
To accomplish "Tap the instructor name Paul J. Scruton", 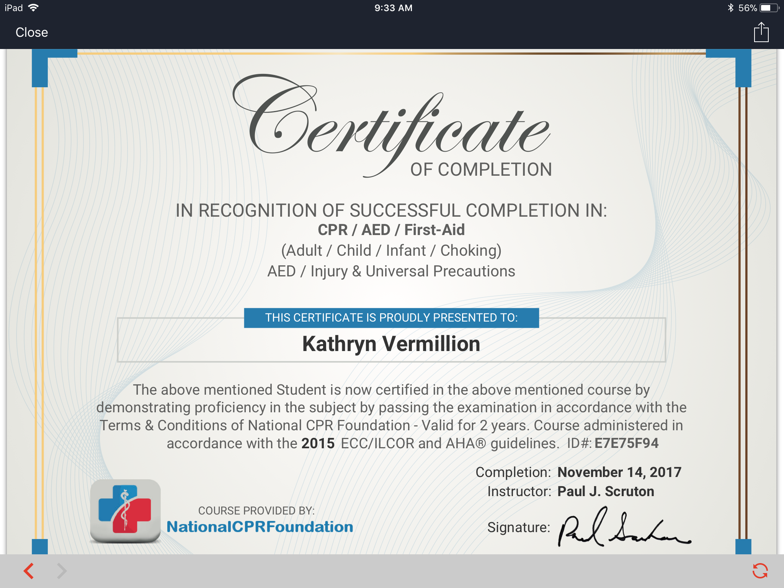I will point(606,491).
